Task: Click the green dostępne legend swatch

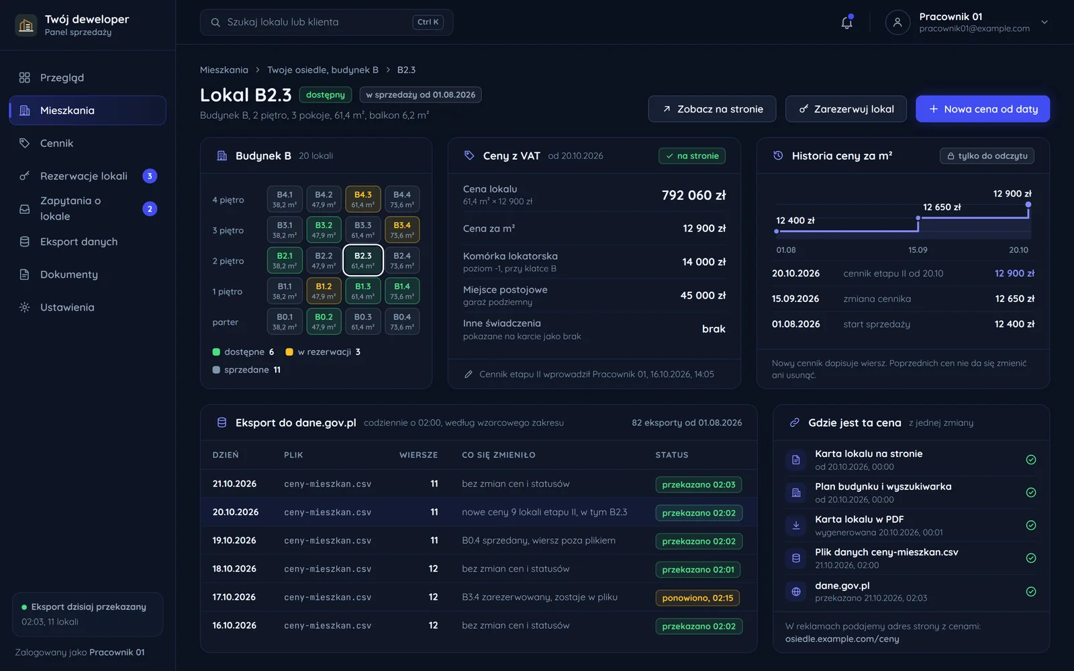Action: pyautogui.click(x=216, y=352)
